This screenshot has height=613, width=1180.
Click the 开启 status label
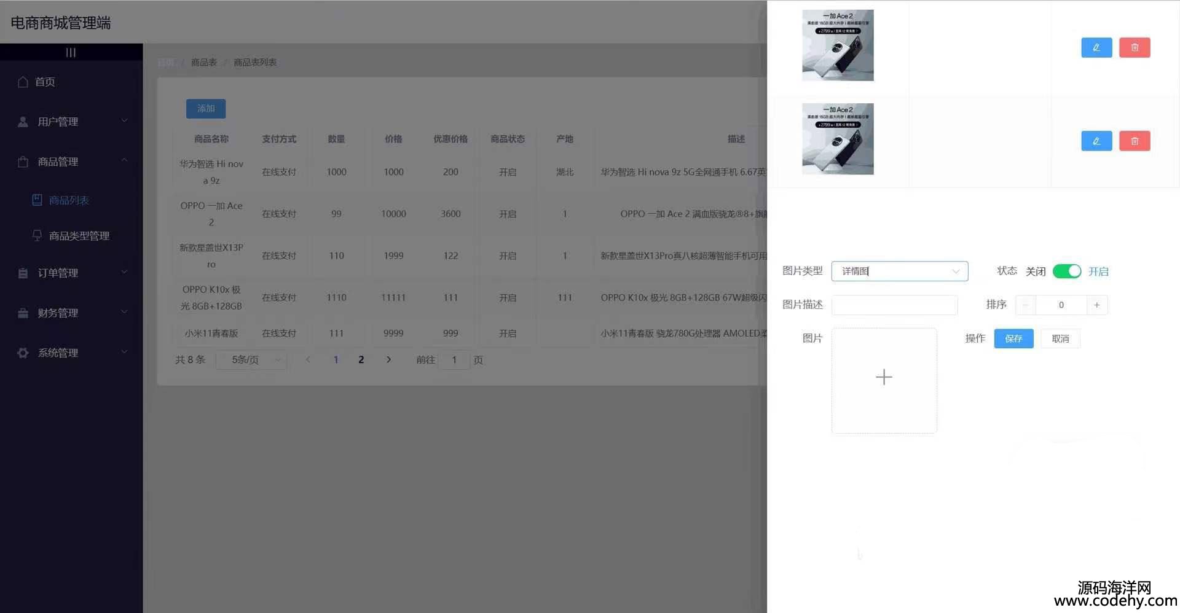click(x=1098, y=271)
